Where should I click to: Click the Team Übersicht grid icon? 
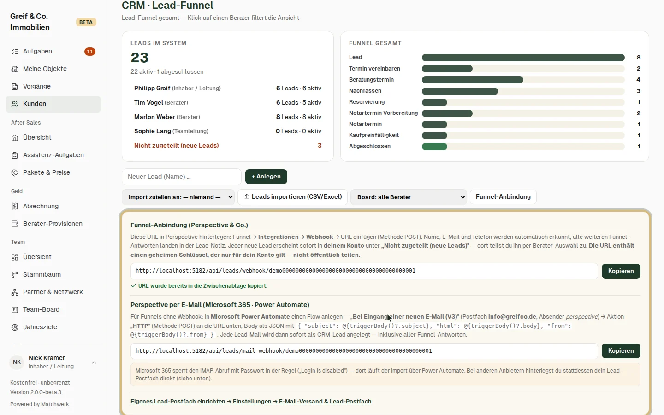click(x=15, y=257)
